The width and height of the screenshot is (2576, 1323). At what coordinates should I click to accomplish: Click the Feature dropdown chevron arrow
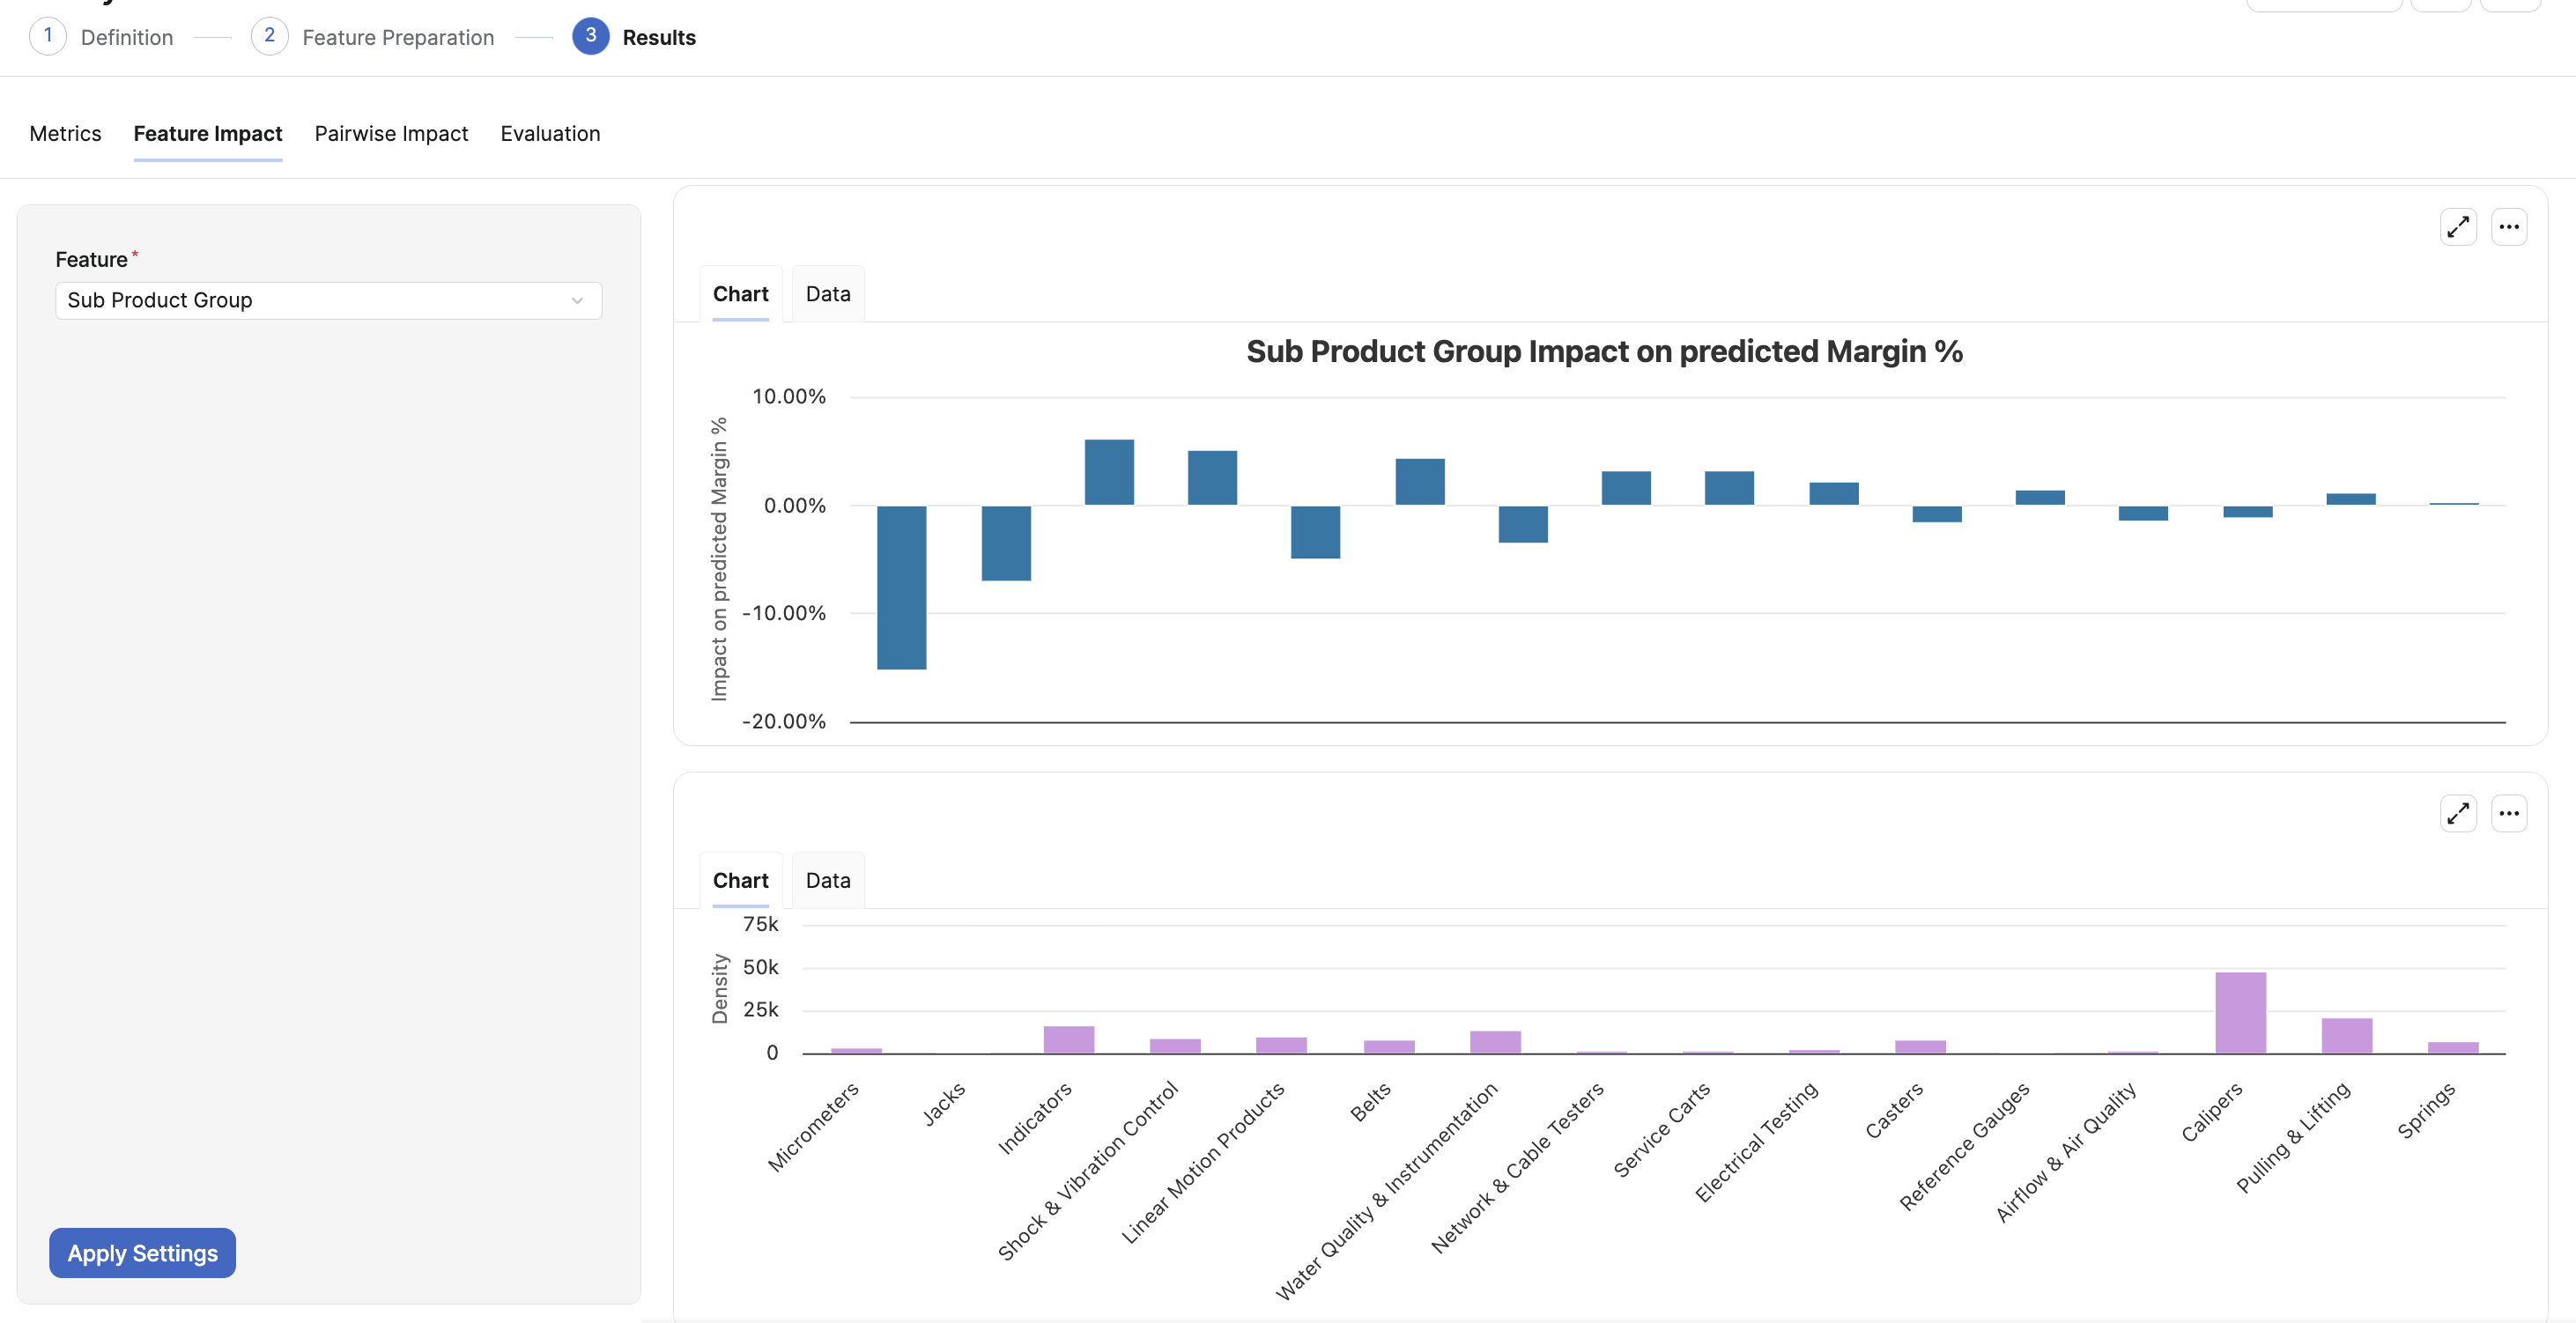pyautogui.click(x=577, y=301)
